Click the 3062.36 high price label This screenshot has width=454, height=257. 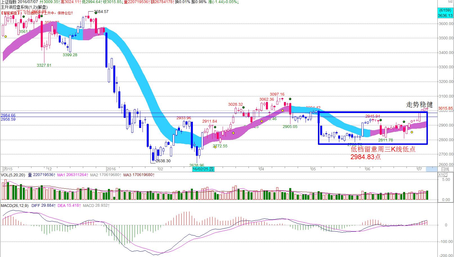[x=267, y=99]
